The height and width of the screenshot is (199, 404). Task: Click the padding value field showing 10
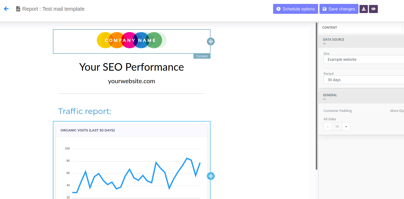point(337,126)
